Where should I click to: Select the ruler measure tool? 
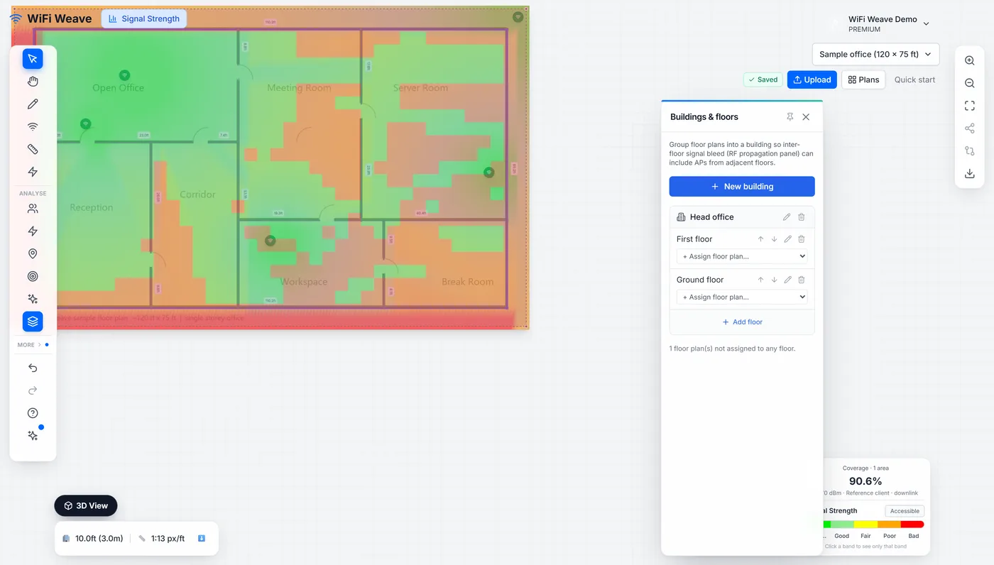click(x=33, y=149)
